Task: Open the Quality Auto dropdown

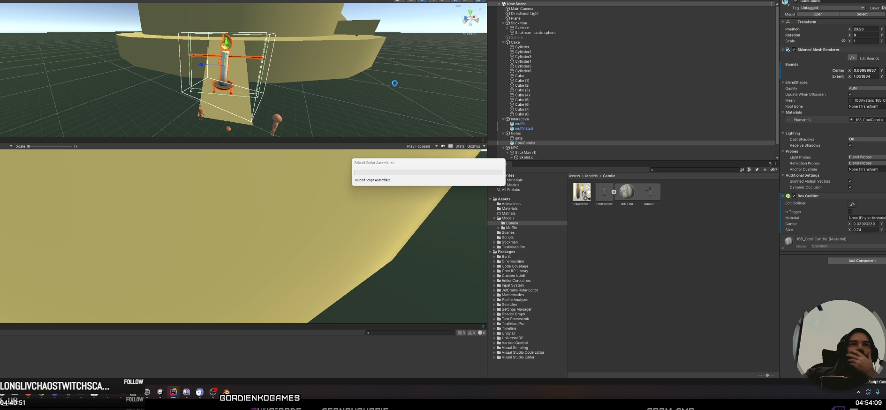Action: pyautogui.click(x=867, y=88)
